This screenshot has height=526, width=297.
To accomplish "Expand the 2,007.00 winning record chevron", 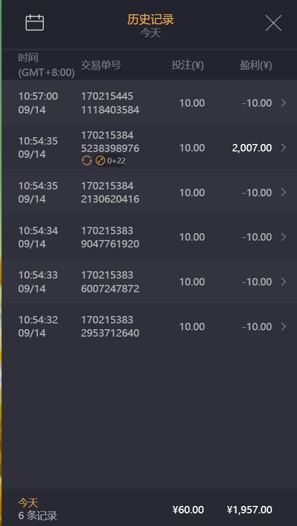I will click(284, 148).
